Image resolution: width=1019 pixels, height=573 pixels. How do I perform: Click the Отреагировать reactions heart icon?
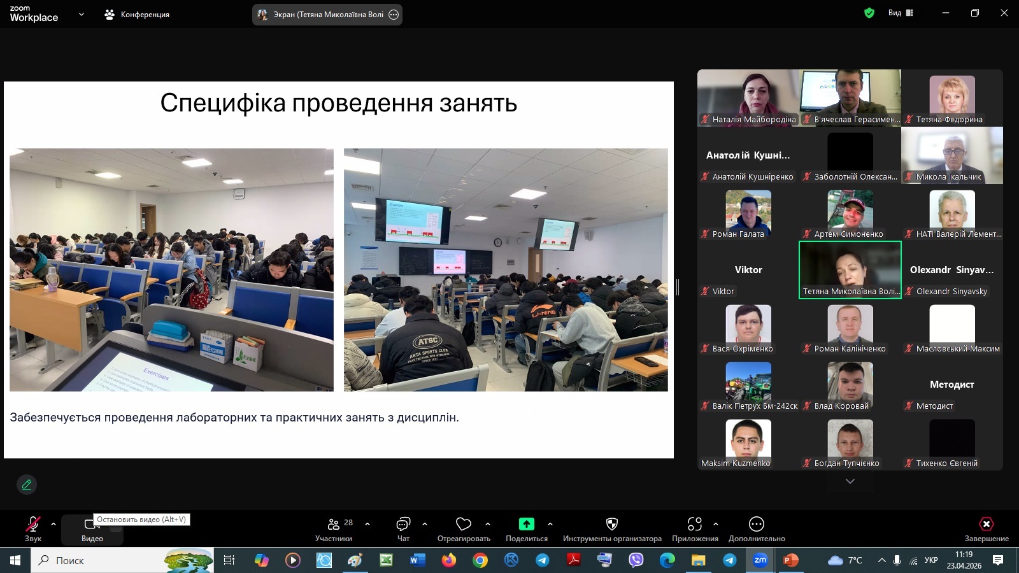coord(464,528)
